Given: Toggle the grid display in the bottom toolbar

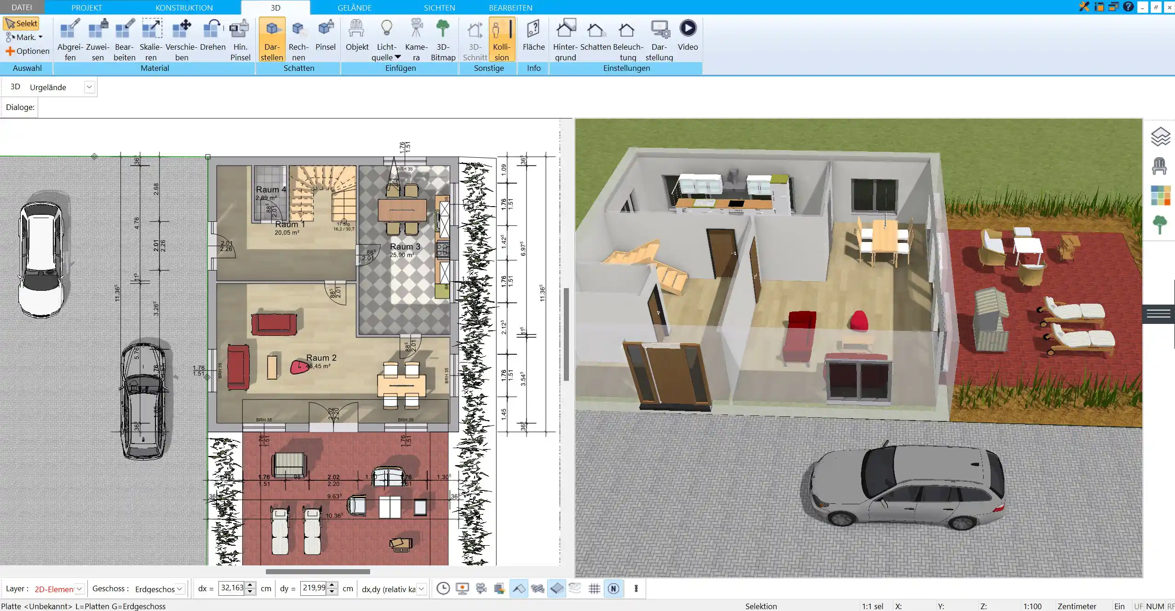Looking at the screenshot, I should [x=595, y=588].
